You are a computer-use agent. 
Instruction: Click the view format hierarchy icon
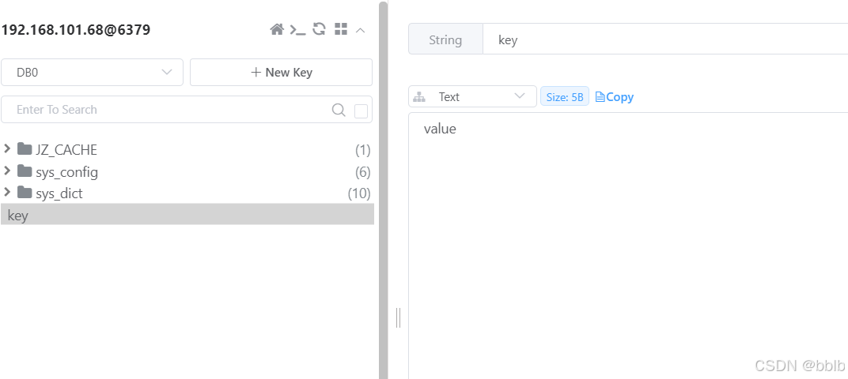[x=420, y=97]
